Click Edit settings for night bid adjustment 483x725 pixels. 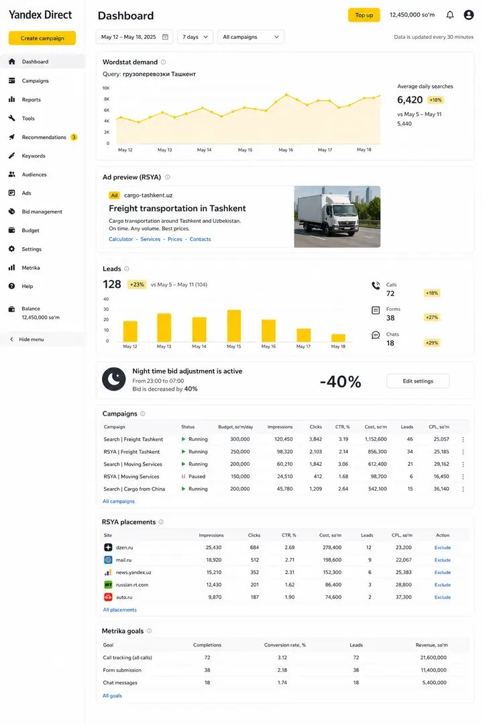click(x=418, y=381)
